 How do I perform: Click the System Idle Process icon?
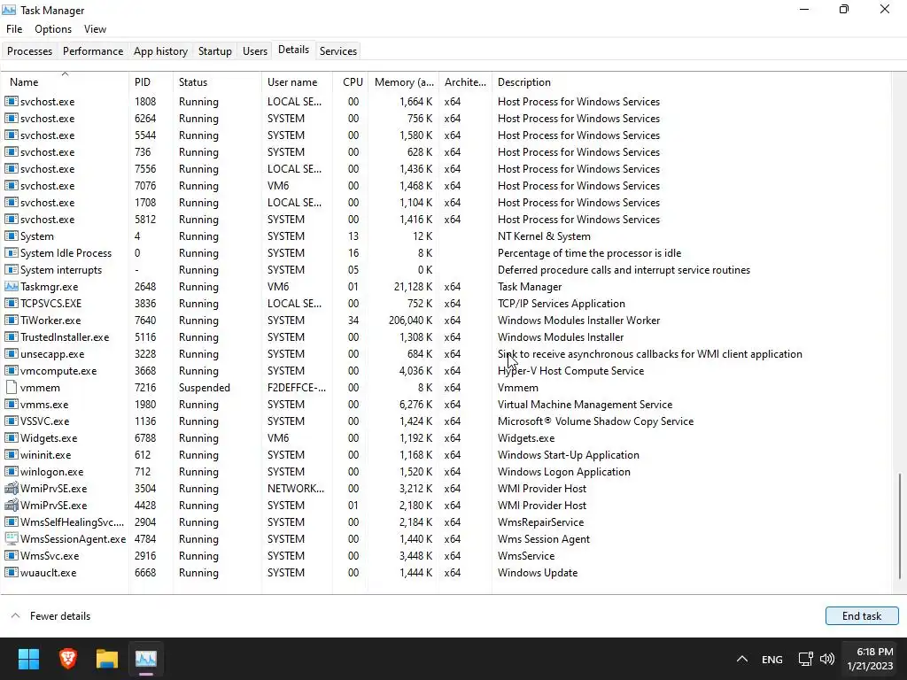tap(11, 252)
